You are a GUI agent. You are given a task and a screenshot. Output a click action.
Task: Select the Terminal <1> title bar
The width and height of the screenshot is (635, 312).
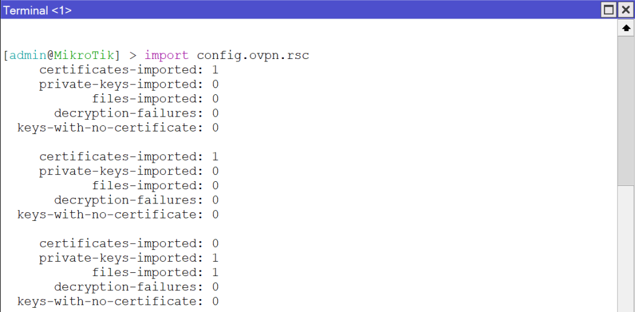tap(300, 10)
